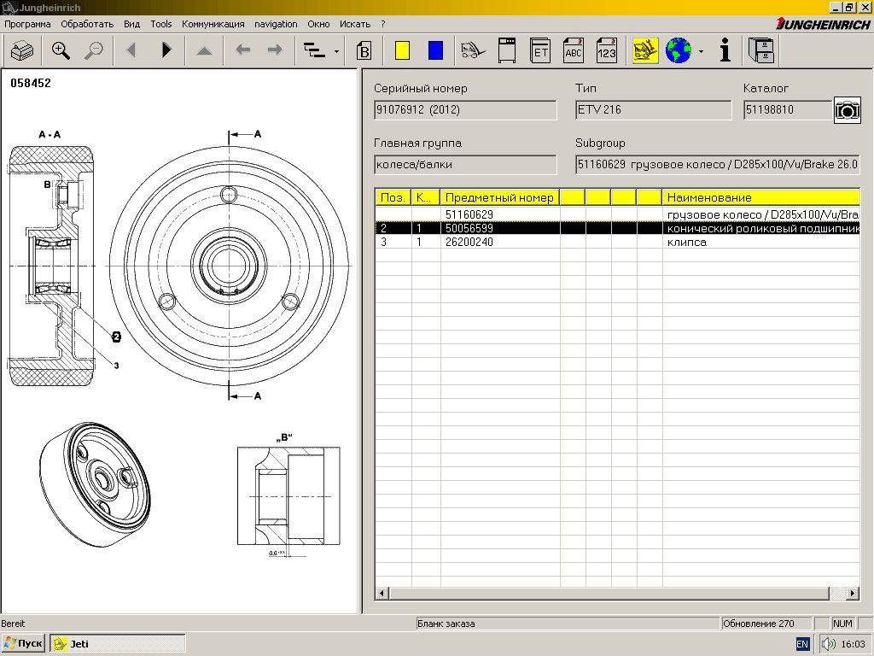The height and width of the screenshot is (656, 874).
Task: Zoom in with the magnifier plus icon
Action: pos(61,50)
